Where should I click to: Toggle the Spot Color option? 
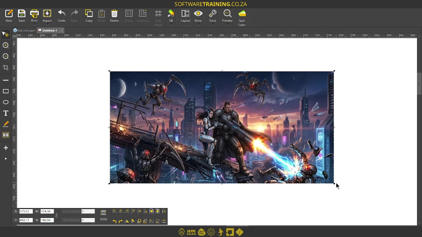[242, 18]
